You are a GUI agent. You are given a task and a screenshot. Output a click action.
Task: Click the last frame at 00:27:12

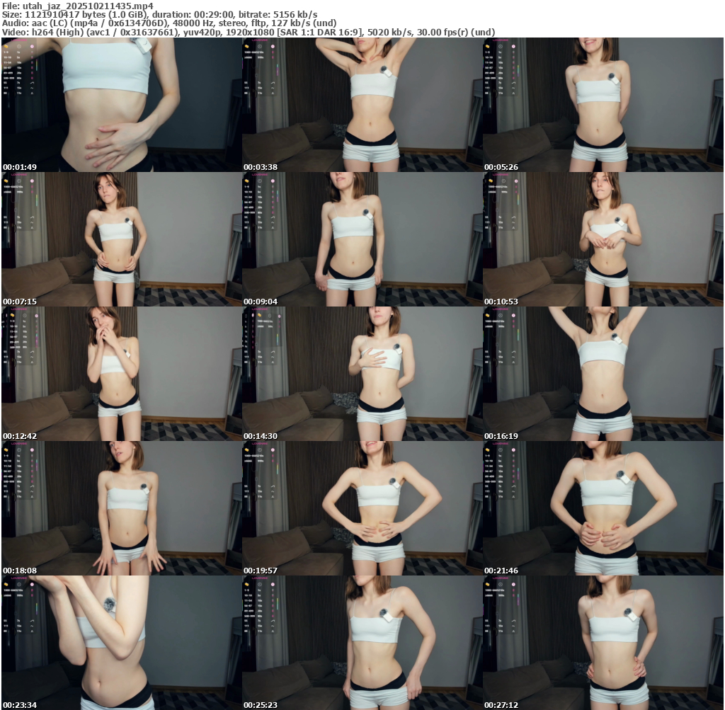point(603,643)
